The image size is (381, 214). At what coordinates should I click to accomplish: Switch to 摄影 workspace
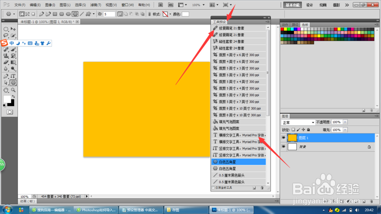336,5
